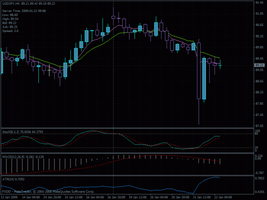Image resolution: width=267 pixels, height=200 pixels.
Task: Click the 13 Jan 2009 time axis label
Action: pos(9,197)
